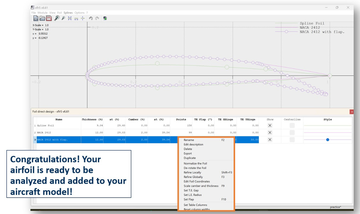Save the project with the red disk icon
Viewport: 360px width, 214px height.
pyautogui.click(x=49, y=18)
